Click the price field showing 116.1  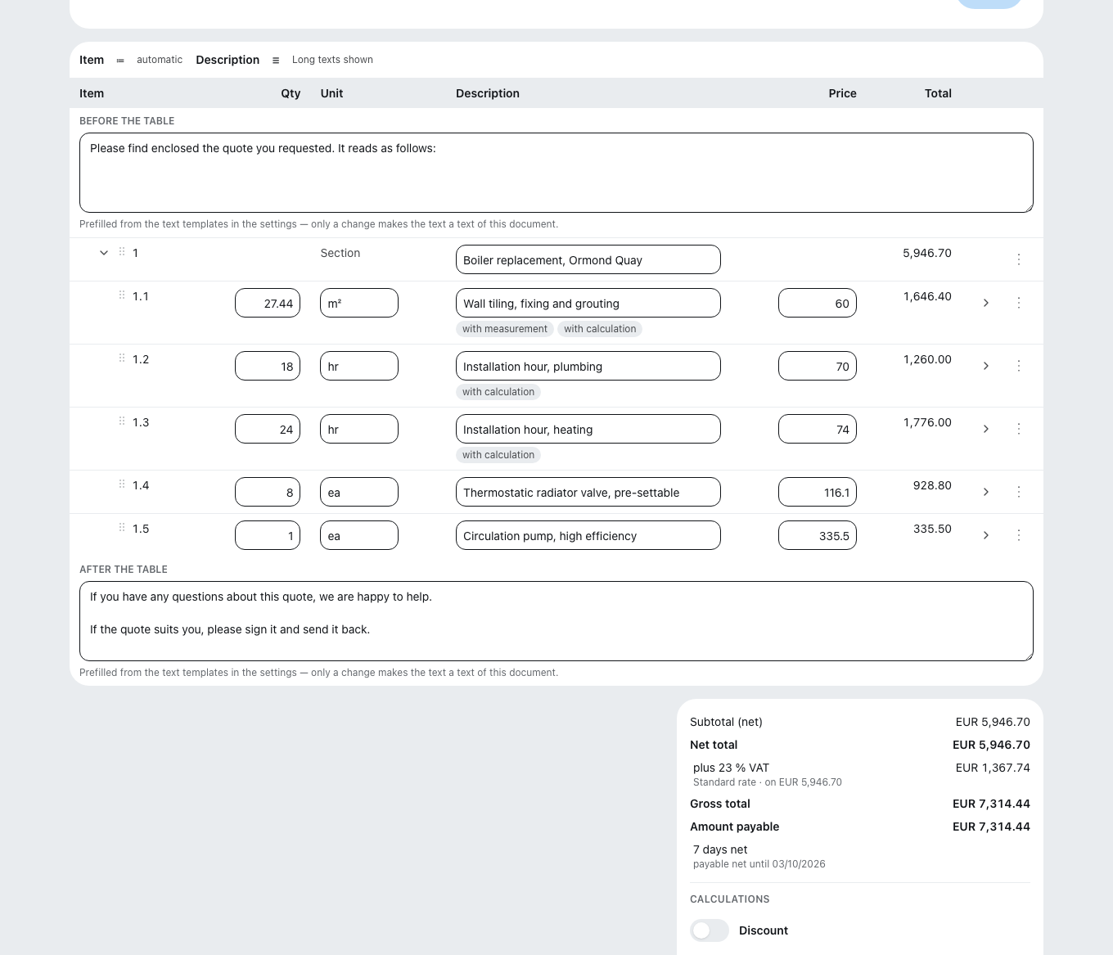click(x=818, y=492)
